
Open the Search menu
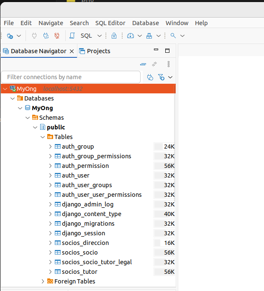click(x=79, y=23)
